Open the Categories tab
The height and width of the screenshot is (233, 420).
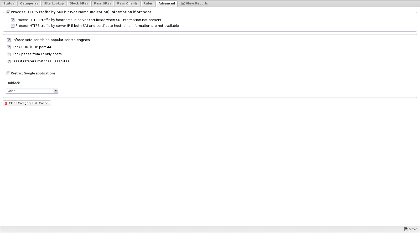(x=29, y=4)
